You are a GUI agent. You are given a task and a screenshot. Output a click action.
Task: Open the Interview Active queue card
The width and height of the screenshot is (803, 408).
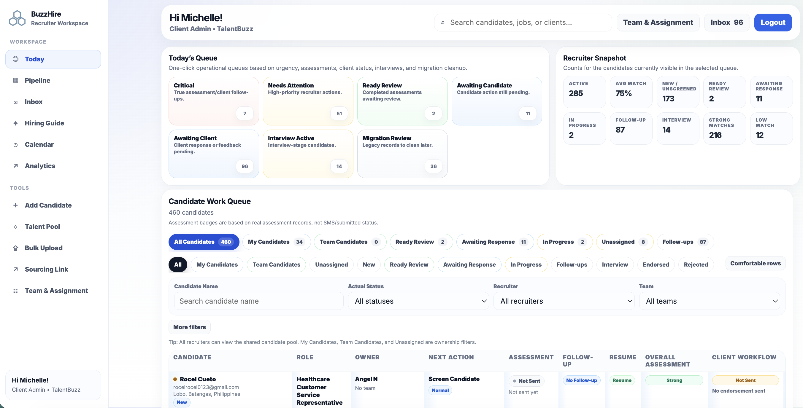coord(308,154)
